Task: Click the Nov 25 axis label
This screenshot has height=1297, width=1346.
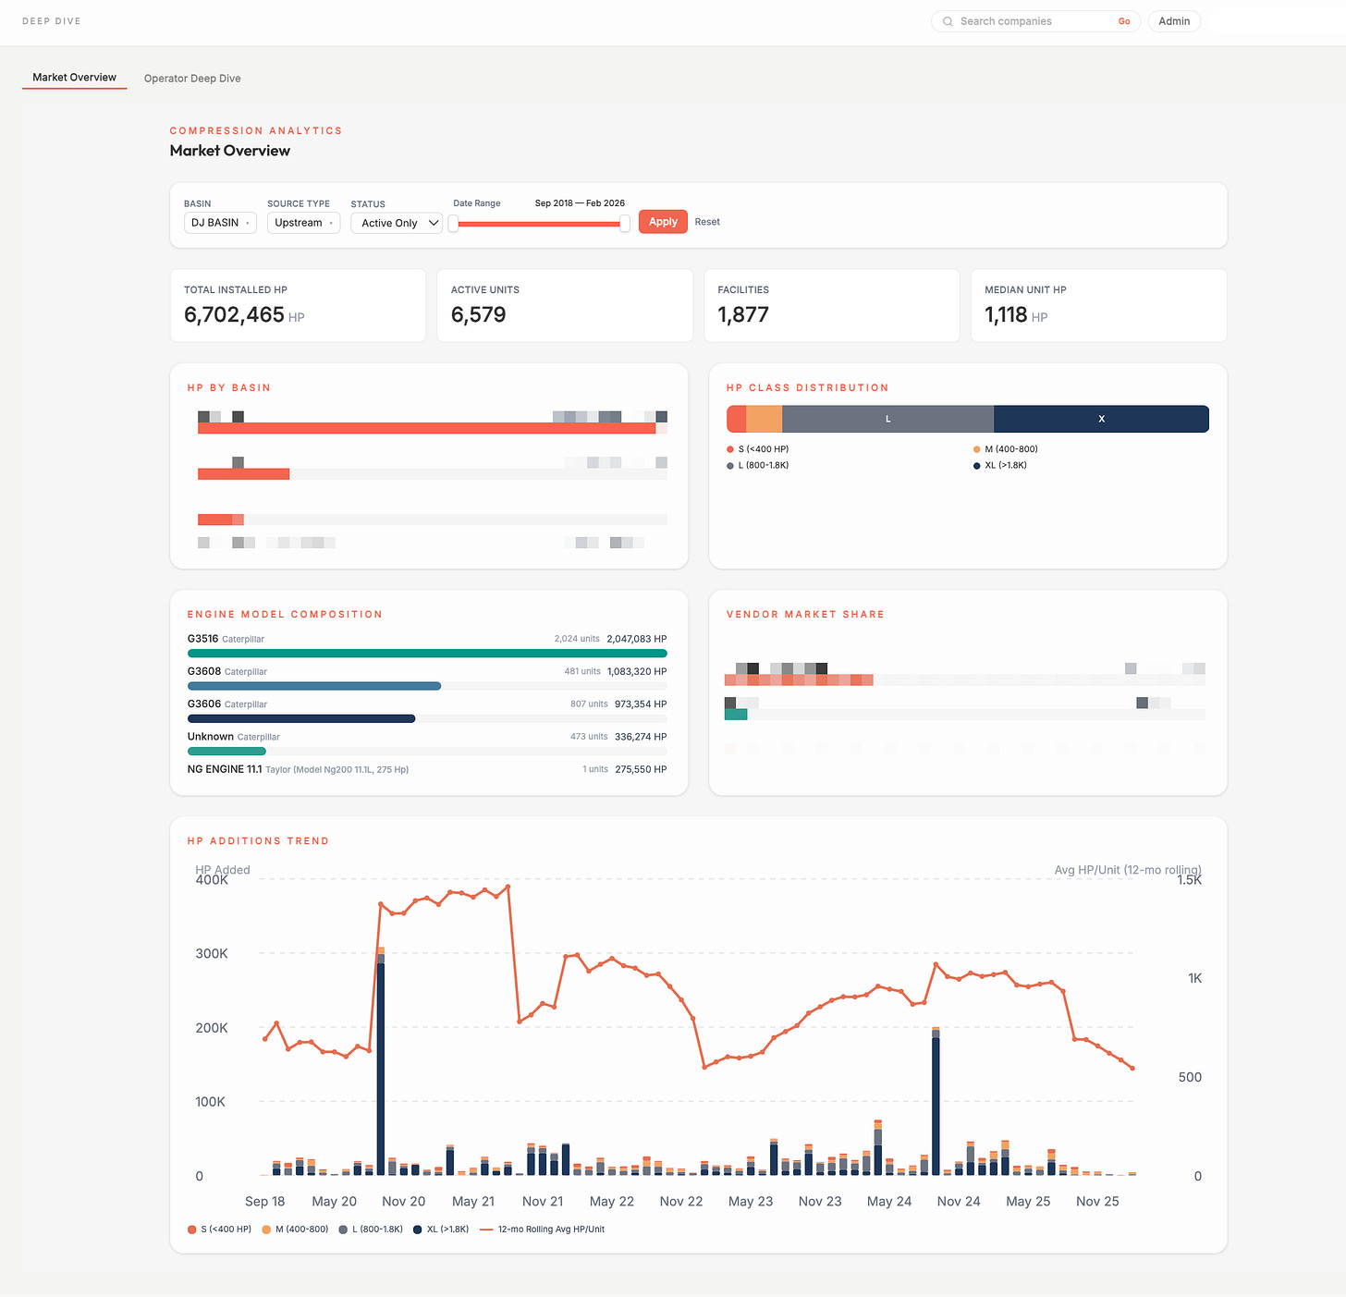Action: click(1097, 1202)
